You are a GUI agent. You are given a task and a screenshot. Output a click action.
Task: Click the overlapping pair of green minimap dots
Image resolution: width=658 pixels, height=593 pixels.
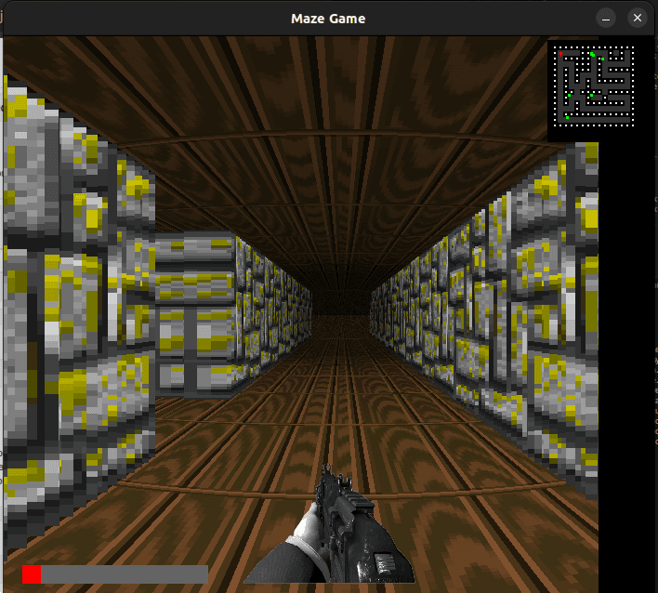point(593,55)
